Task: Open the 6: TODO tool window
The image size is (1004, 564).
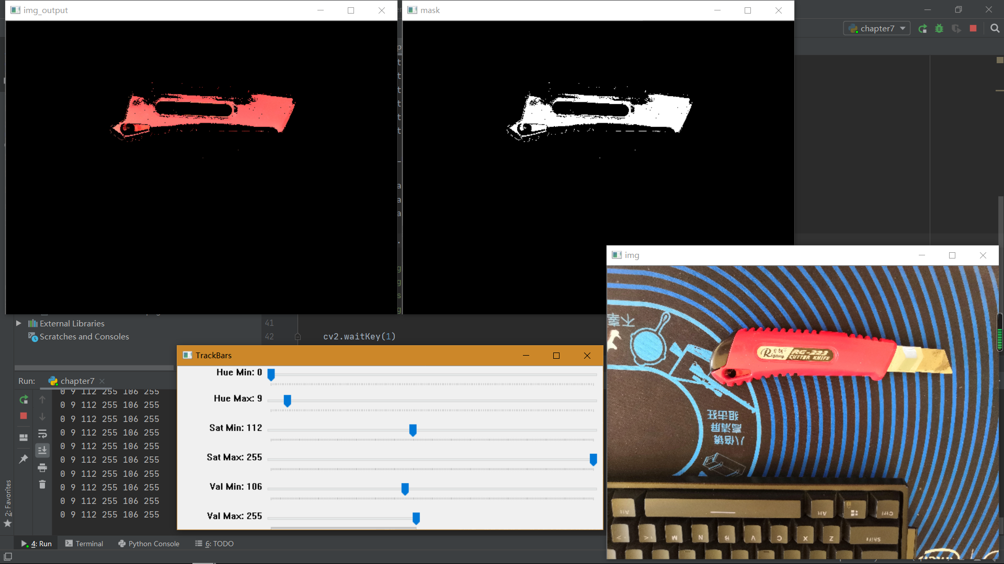Action: click(214, 544)
